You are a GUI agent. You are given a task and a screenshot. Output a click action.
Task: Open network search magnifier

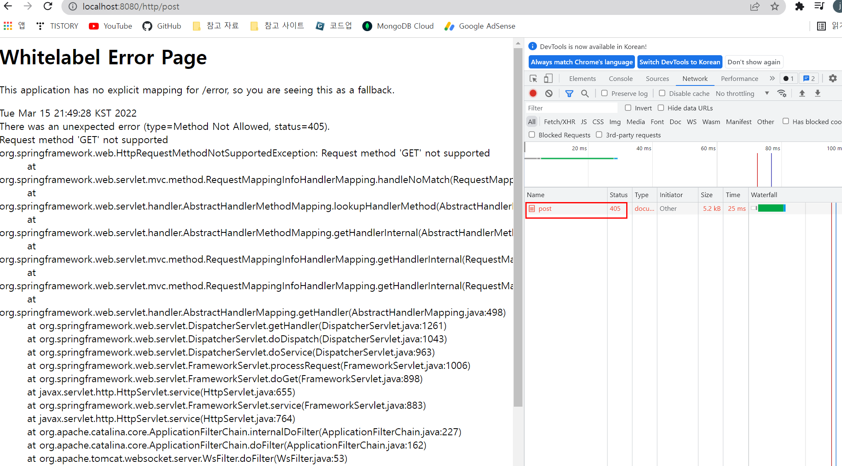tap(585, 93)
